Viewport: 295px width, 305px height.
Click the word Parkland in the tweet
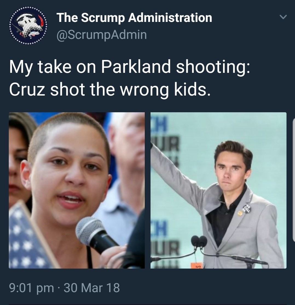pos(135,67)
